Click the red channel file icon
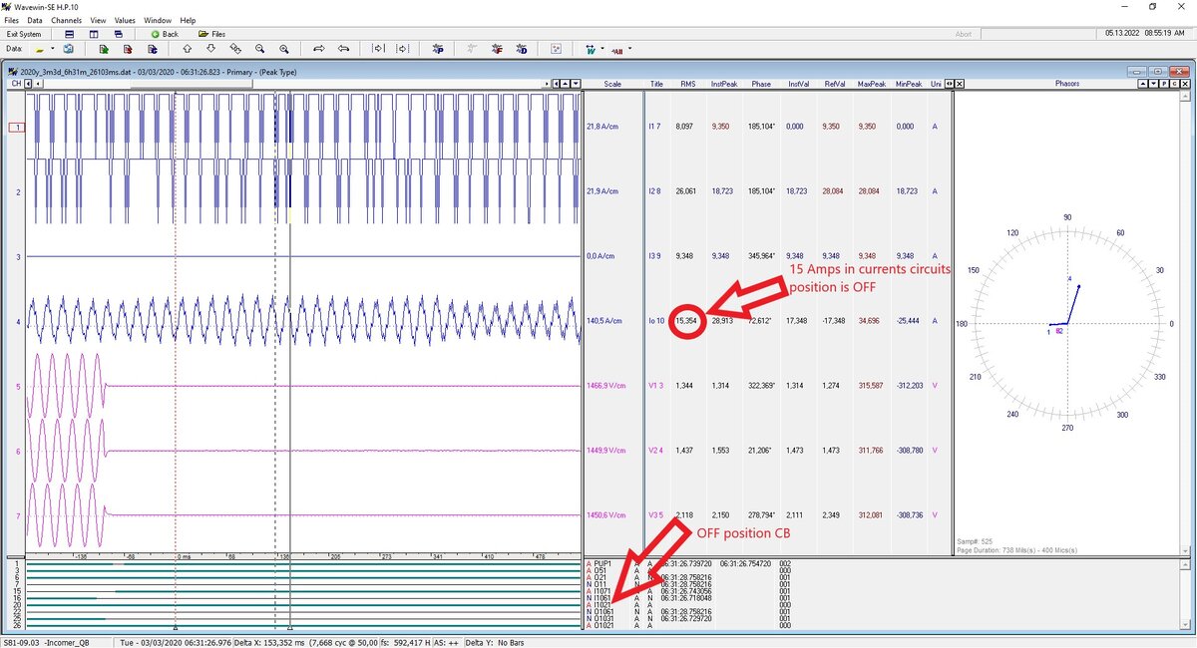Viewport: 1197px width, 648px height. pos(128,48)
